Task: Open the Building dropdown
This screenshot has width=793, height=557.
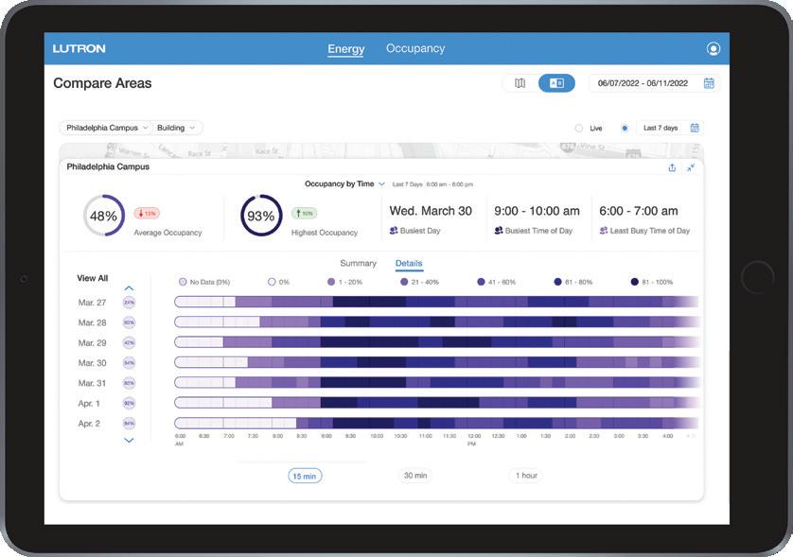Action: (x=176, y=128)
